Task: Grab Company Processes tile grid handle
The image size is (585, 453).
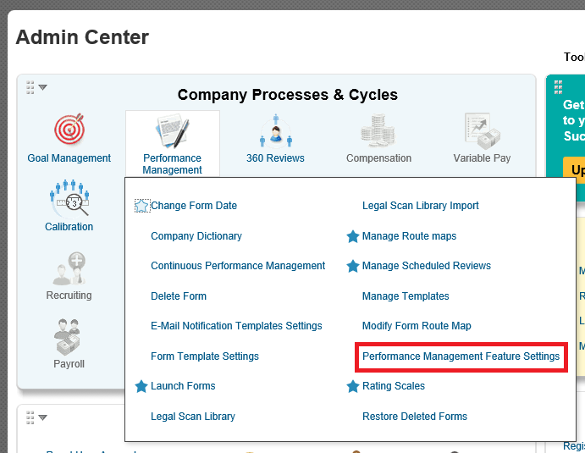Action: click(x=30, y=88)
